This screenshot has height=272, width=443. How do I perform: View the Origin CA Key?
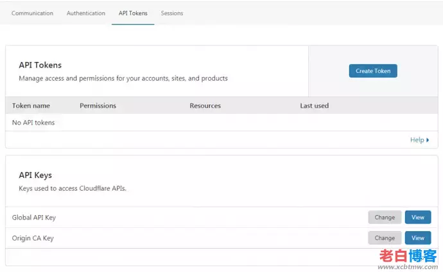pos(418,238)
